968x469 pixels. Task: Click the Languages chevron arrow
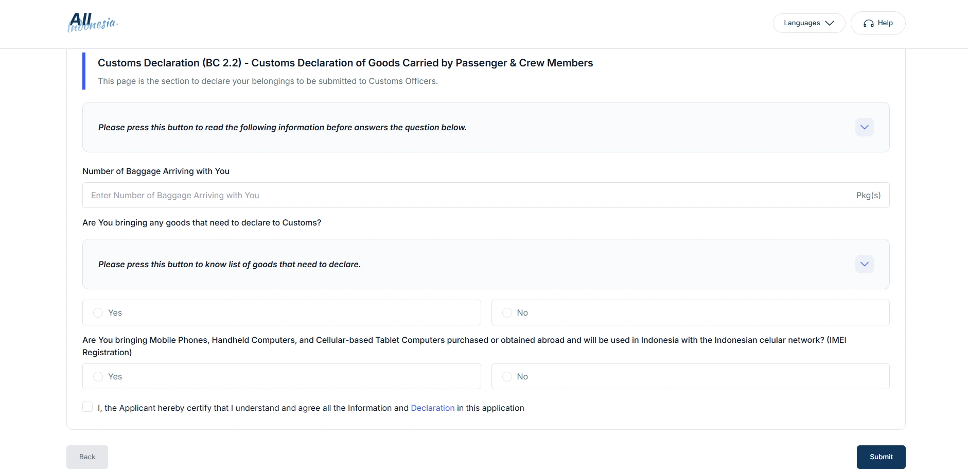coord(829,23)
